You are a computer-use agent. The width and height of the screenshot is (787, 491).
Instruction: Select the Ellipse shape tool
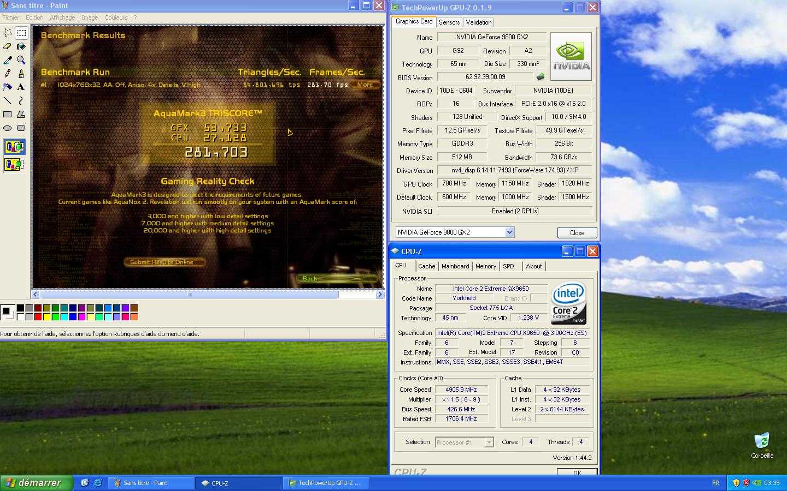(x=8, y=128)
